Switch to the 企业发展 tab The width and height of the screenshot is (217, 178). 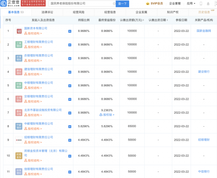(x=141, y=12)
